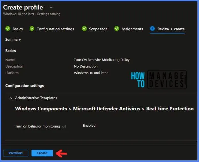199x162 pixels.
Task: Click the info icon next to behavior monitoring
Action: click(64, 126)
